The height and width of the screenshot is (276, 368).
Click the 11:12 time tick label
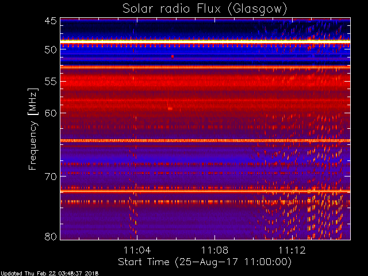pyautogui.click(x=292, y=250)
